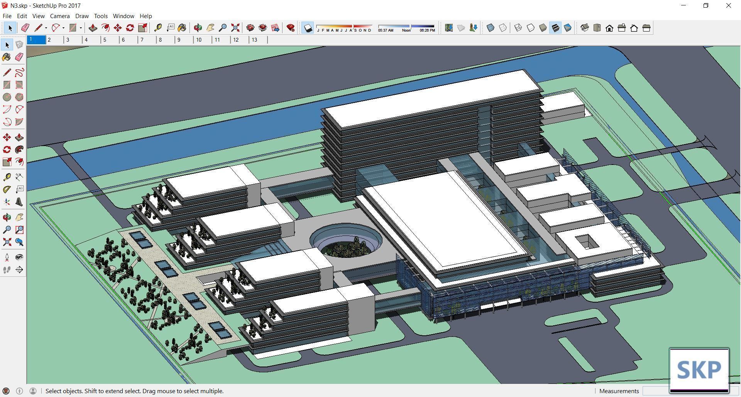Screen dimensions: 741x397
Task: Click Send to LayOut icon
Action: [275, 28]
